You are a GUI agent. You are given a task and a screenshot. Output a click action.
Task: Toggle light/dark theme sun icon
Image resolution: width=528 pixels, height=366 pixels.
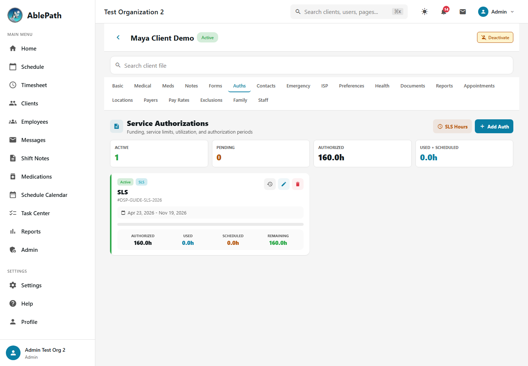pos(425,12)
